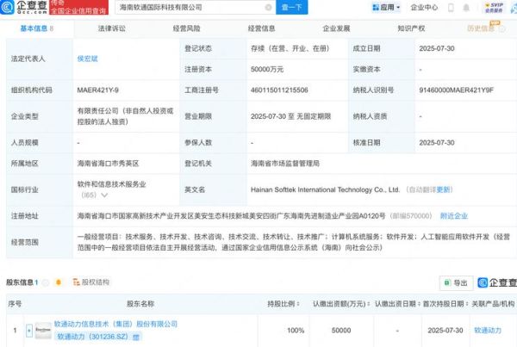Click the SVIP member badge
This screenshot has width=517, height=347.
494,8
